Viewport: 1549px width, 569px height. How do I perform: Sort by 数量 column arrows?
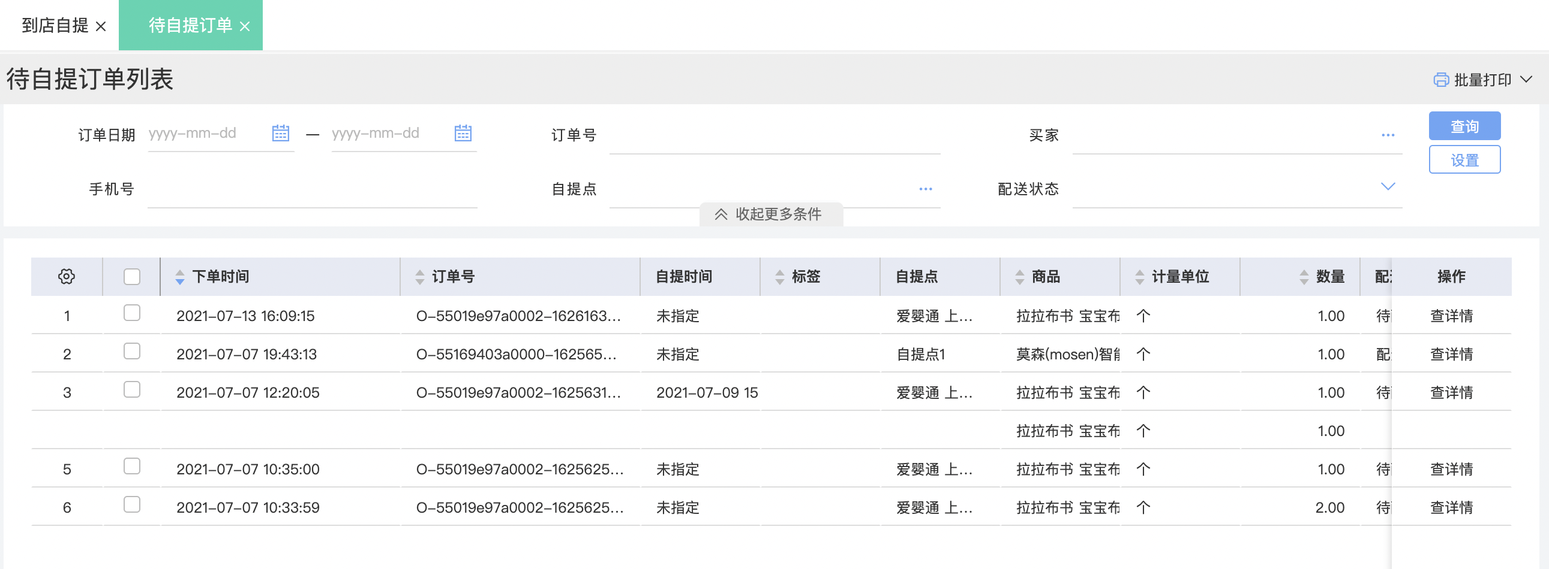tap(1304, 277)
